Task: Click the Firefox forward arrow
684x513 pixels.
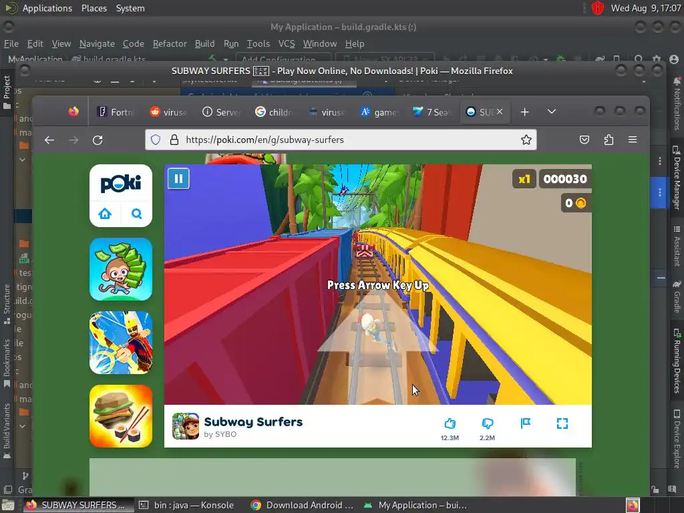Action: pyautogui.click(x=73, y=140)
